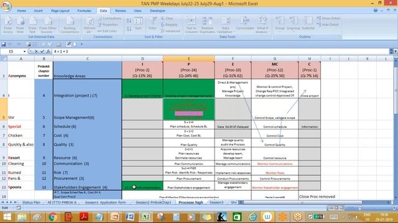Click the horizontal scrollbar
The width and height of the screenshot is (398, 223).
pos(302,203)
